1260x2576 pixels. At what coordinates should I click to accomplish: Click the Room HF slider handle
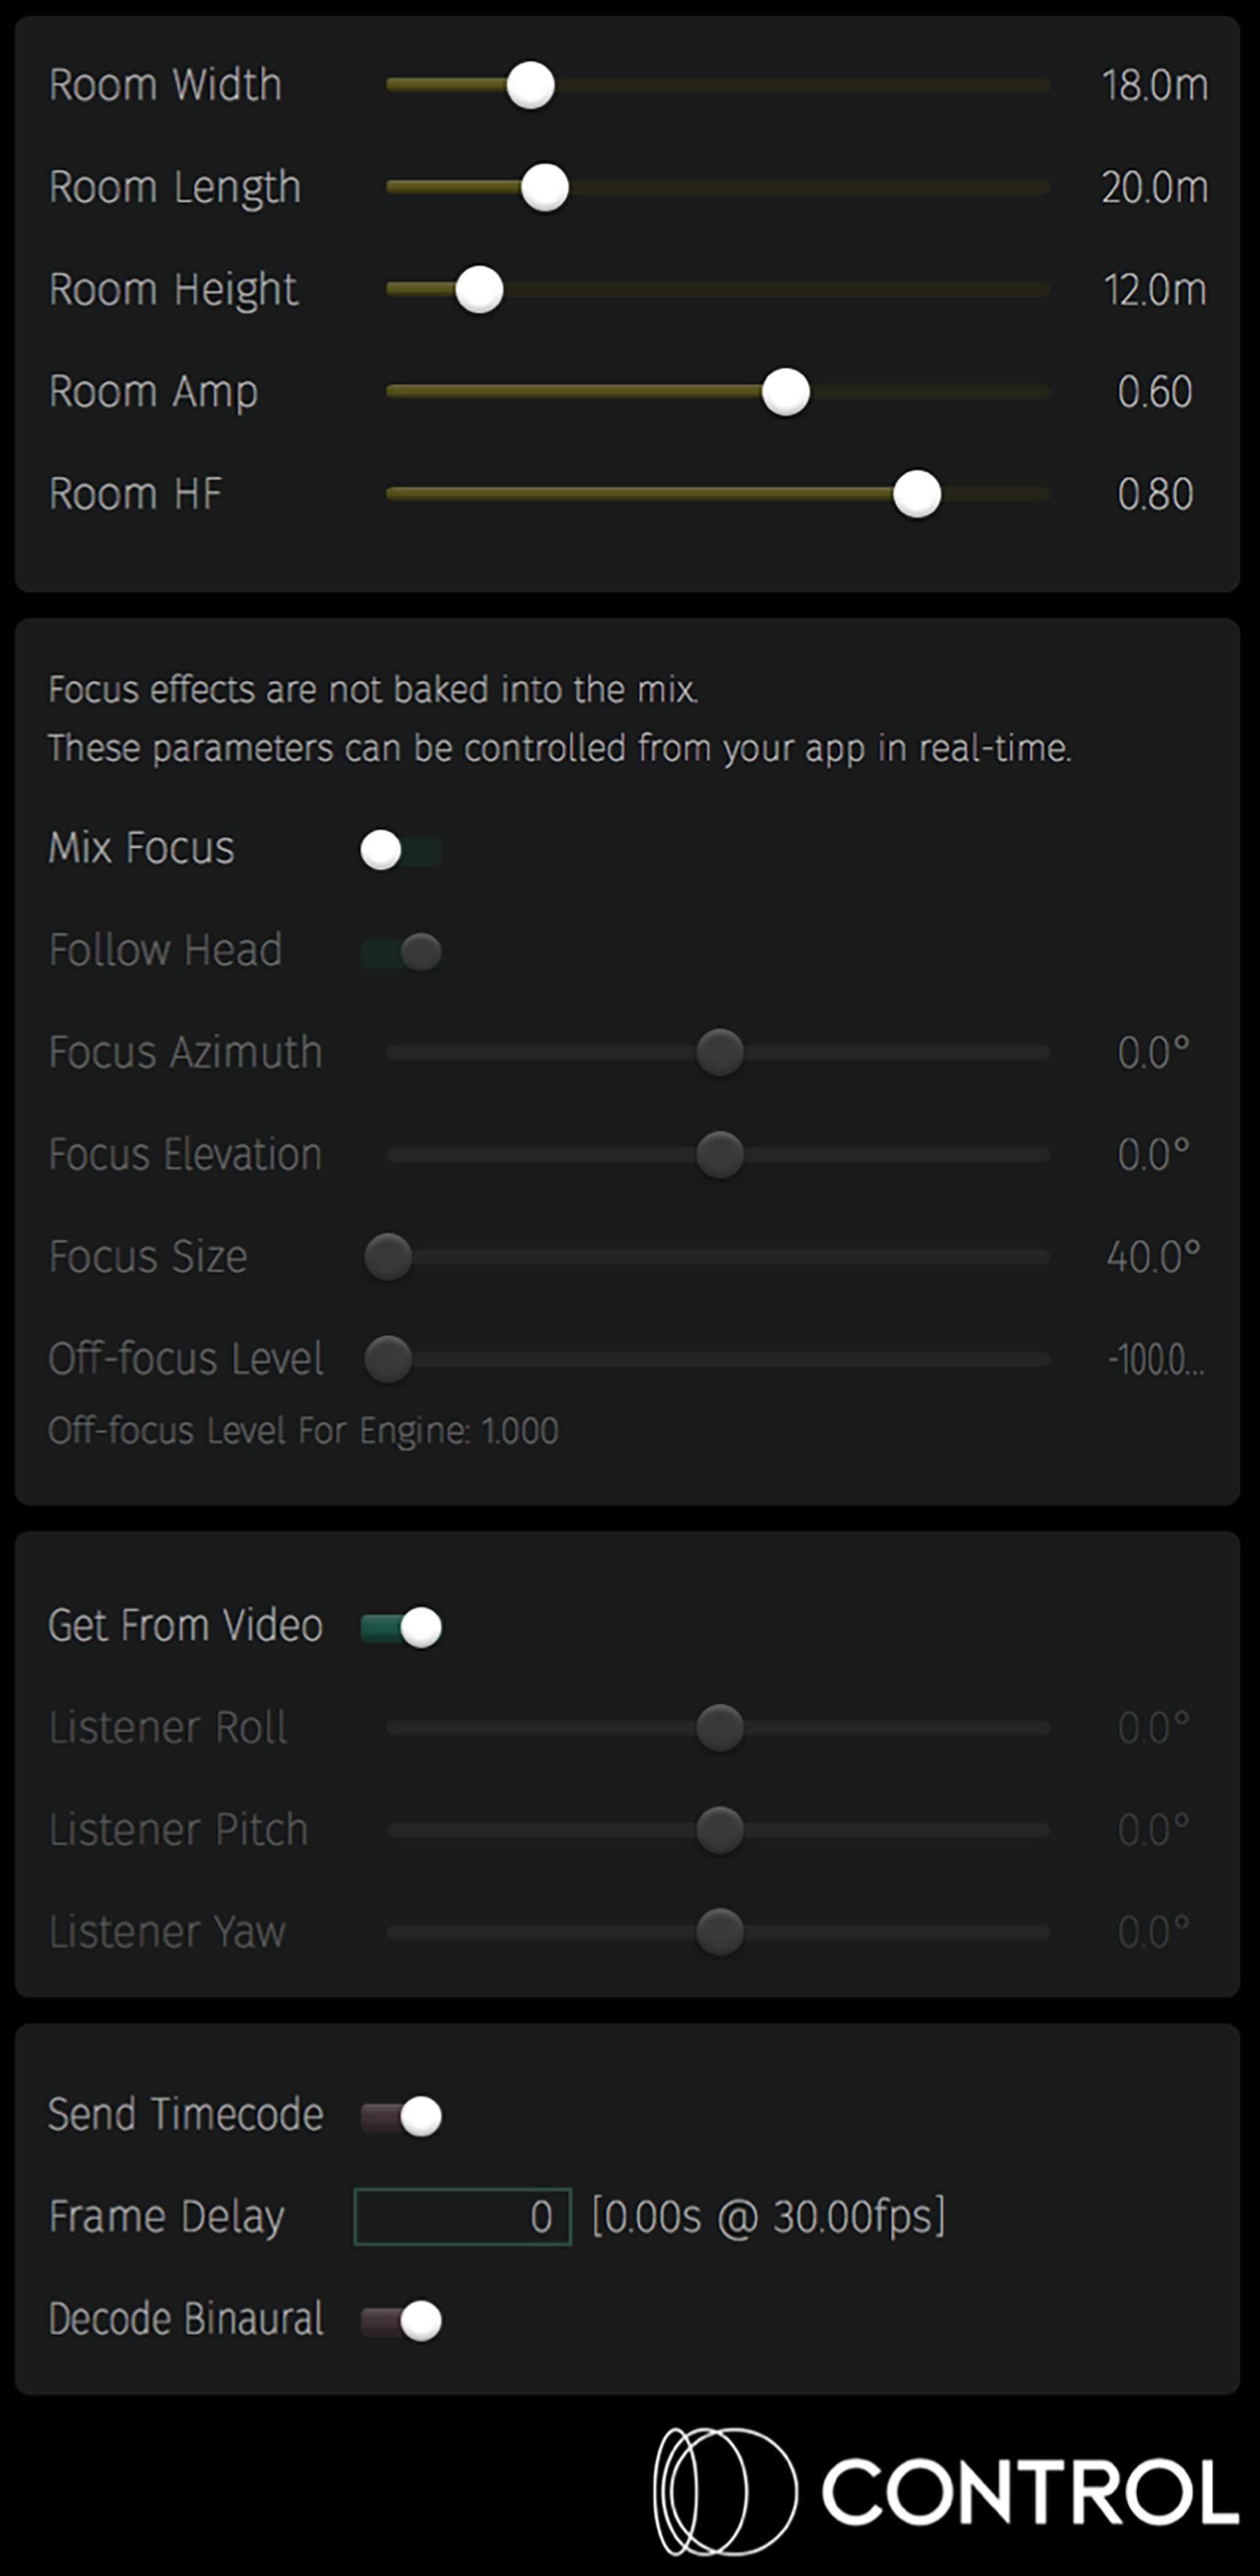[917, 494]
